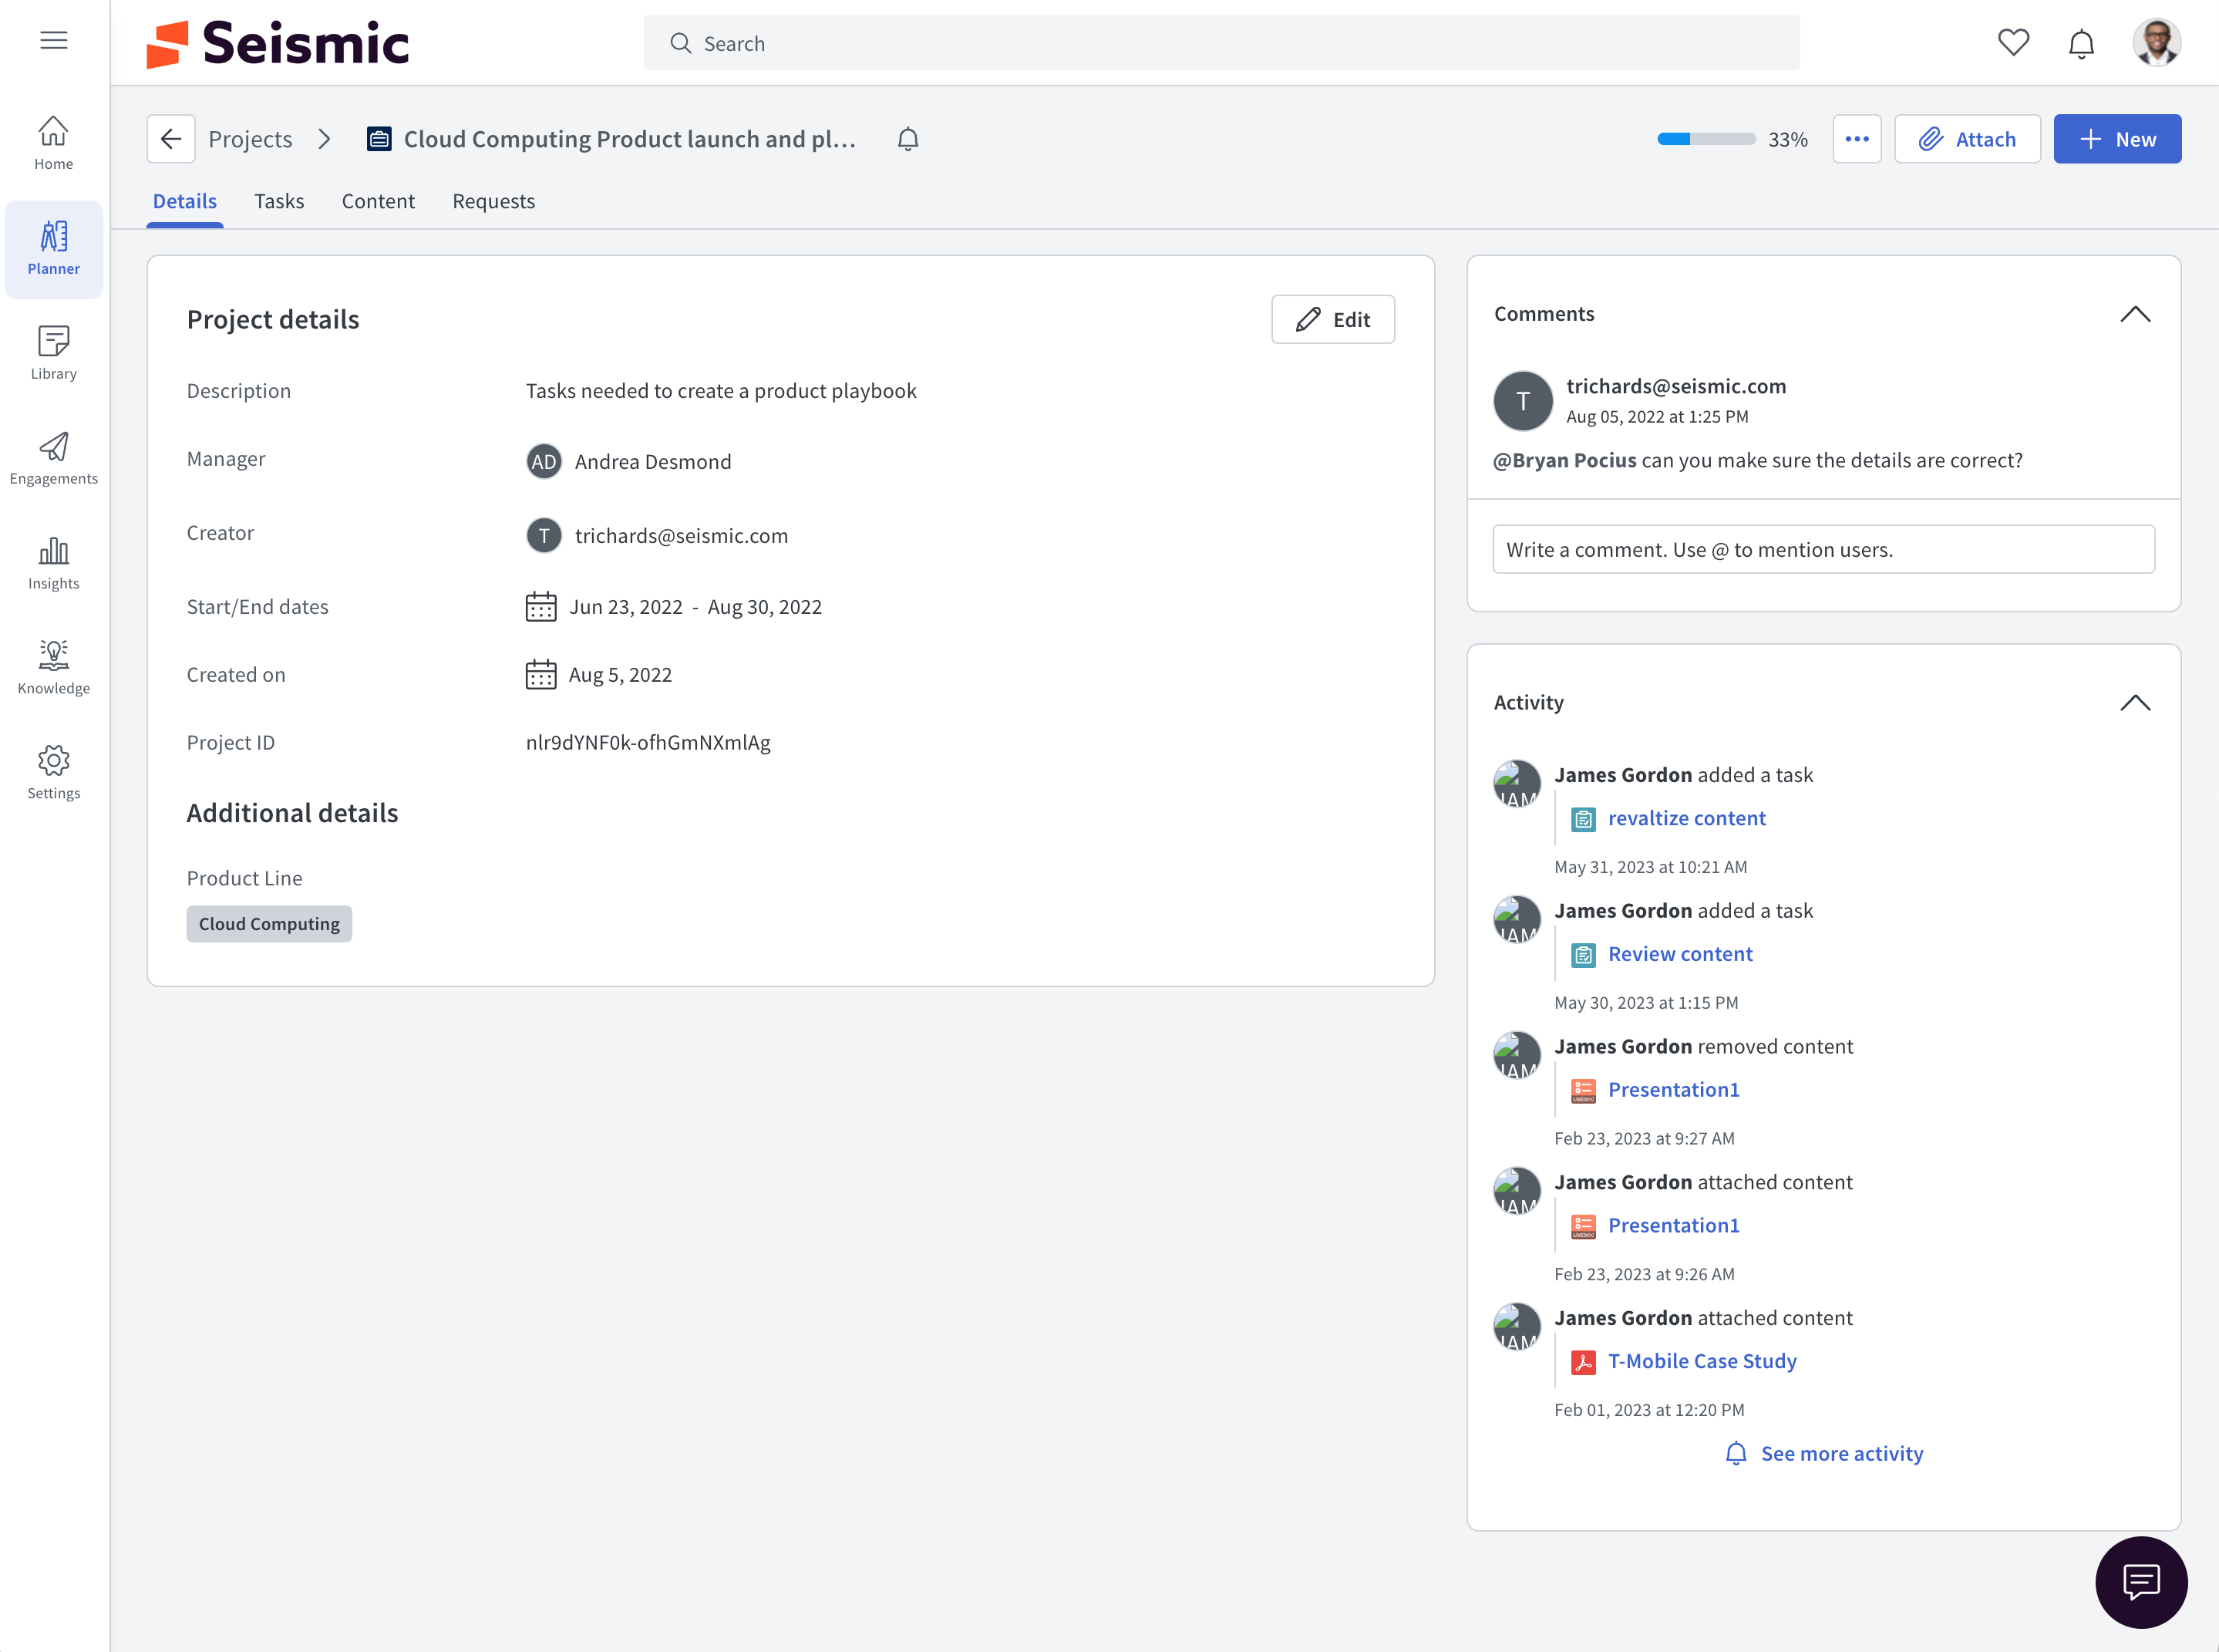Open the T-Mobile Case Study link
The width and height of the screenshot is (2219, 1652).
1701,1361
